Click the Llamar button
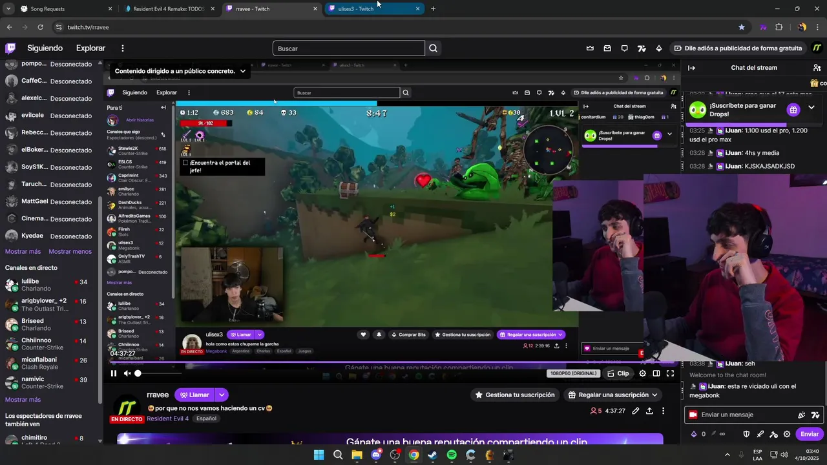The image size is (827, 465). 194,395
